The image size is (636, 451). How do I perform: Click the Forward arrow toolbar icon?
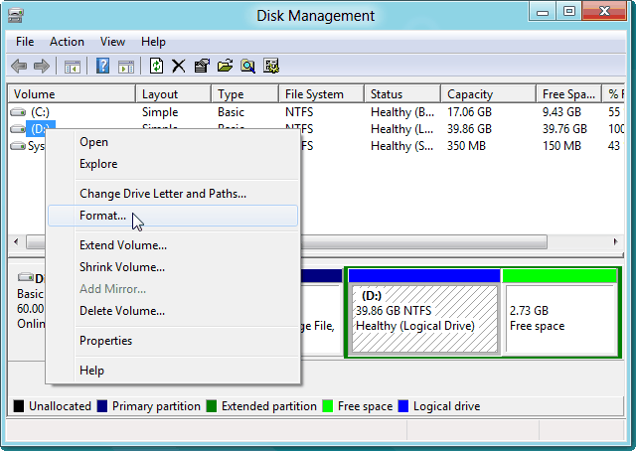coord(42,66)
